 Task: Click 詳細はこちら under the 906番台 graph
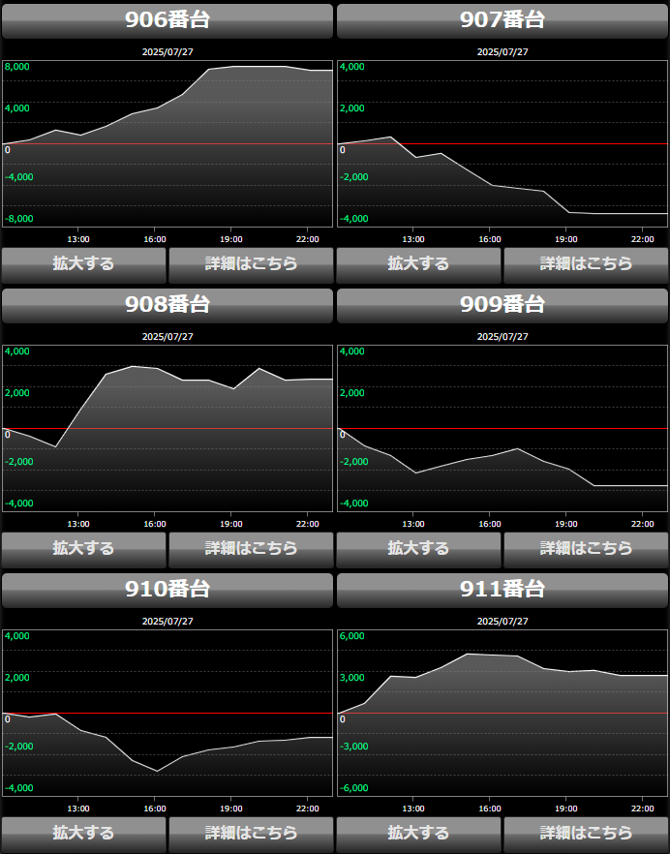(251, 265)
